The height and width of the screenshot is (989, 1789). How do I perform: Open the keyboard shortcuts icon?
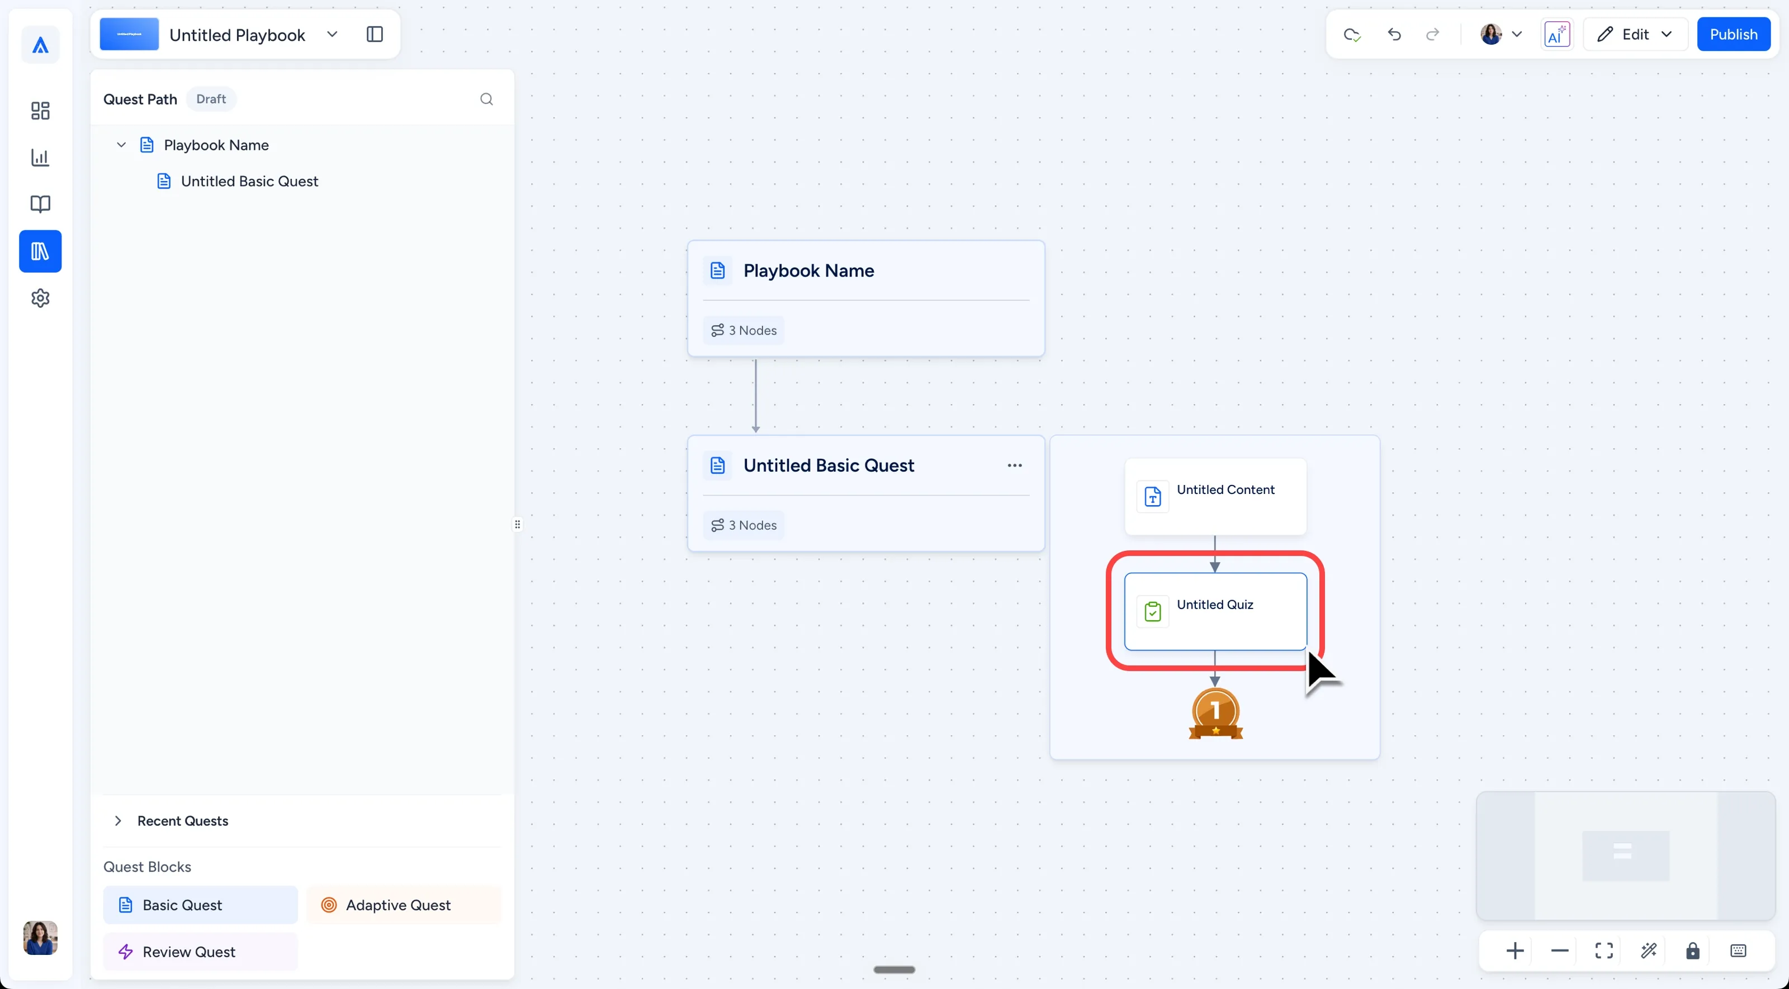pyautogui.click(x=1738, y=950)
